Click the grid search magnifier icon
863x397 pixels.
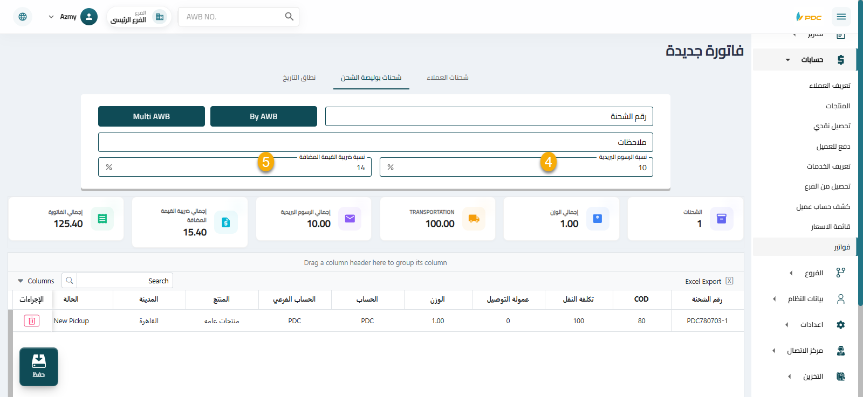click(70, 281)
